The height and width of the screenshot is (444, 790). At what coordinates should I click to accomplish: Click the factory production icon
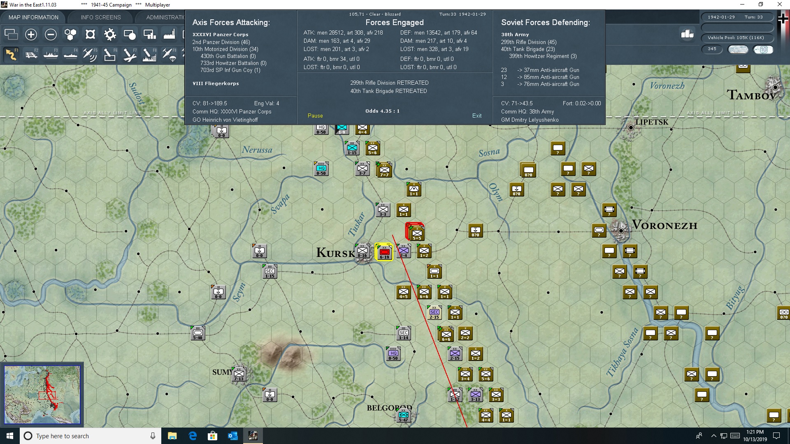[x=169, y=35]
